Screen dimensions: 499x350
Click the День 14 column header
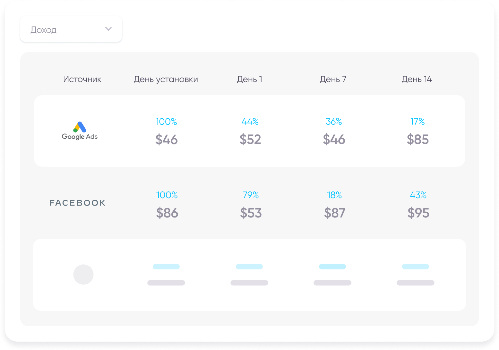(416, 79)
